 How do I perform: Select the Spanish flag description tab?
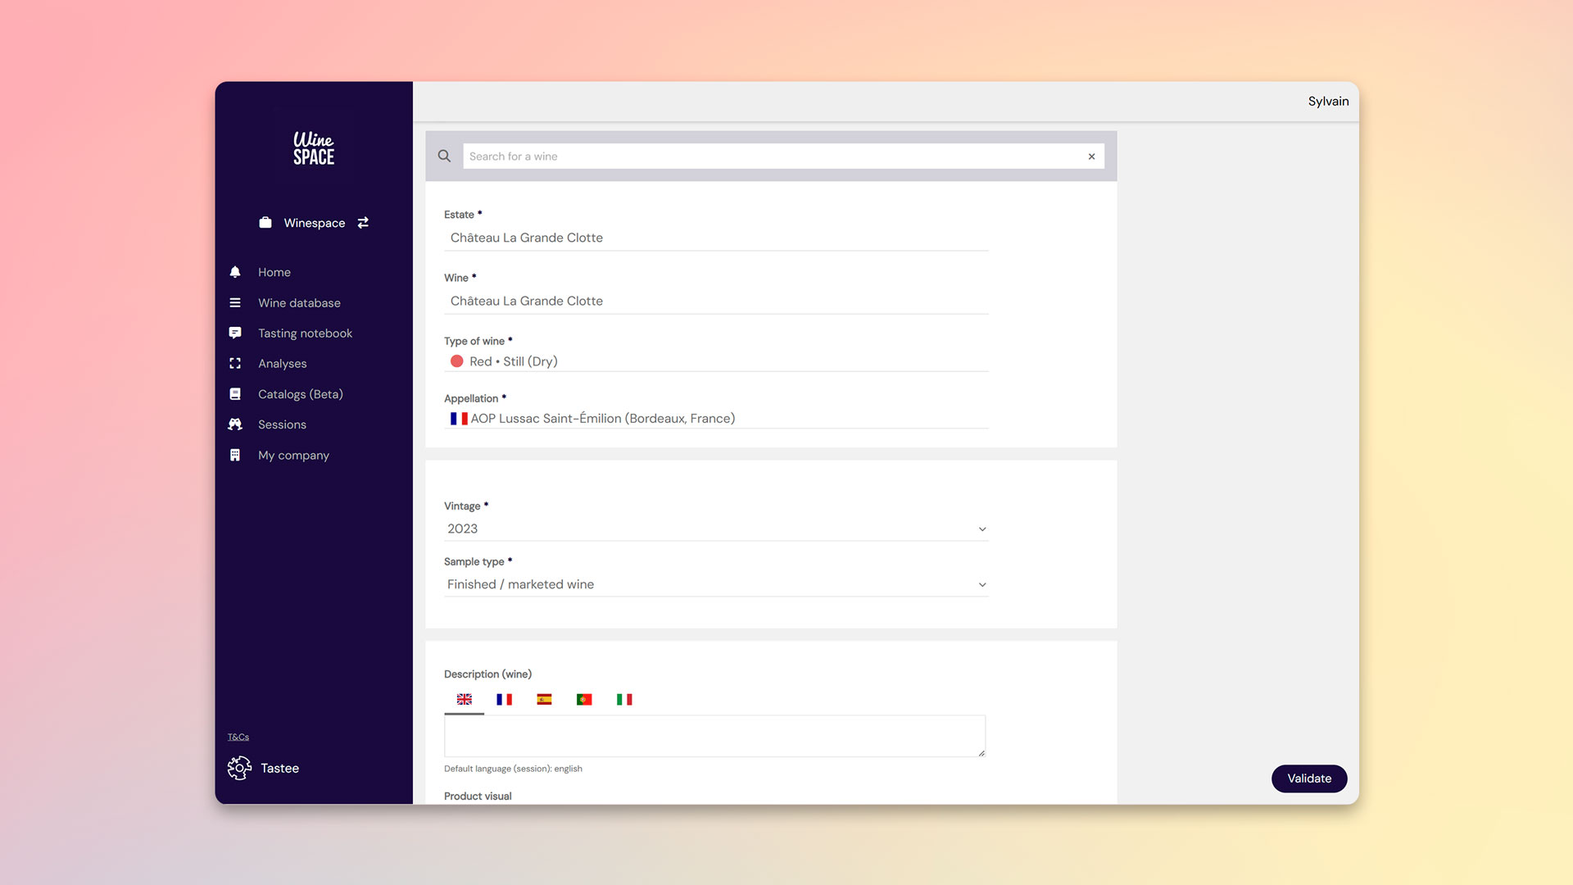(x=544, y=699)
